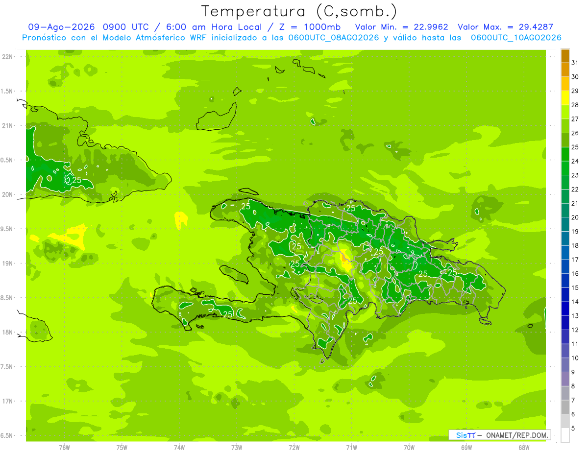
Task: Click the "75W" longitude axis label
Action: [122, 448]
